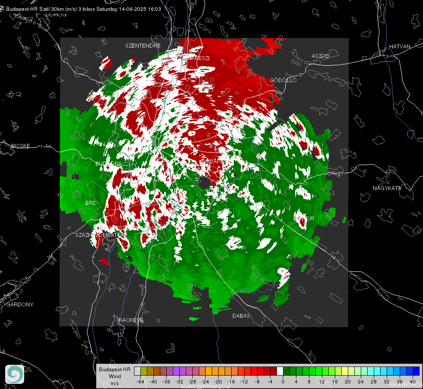The height and width of the screenshot is (389, 423).
Task: Select the SZENTENDRE label on map
Action: (143, 46)
